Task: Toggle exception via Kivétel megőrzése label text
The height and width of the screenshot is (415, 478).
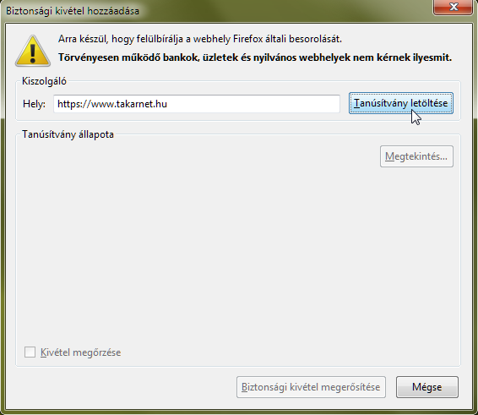Action: (80, 352)
